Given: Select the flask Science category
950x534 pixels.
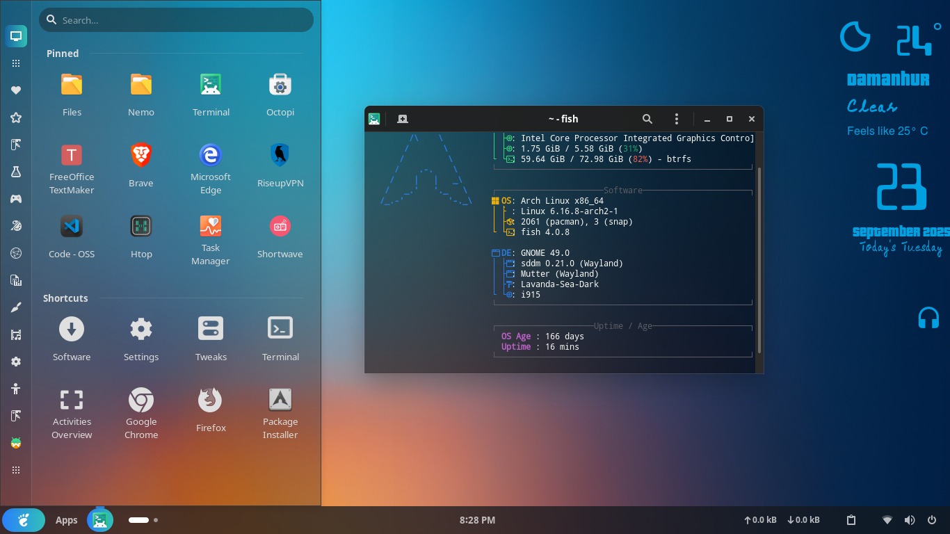Looking at the screenshot, I should click(16, 172).
